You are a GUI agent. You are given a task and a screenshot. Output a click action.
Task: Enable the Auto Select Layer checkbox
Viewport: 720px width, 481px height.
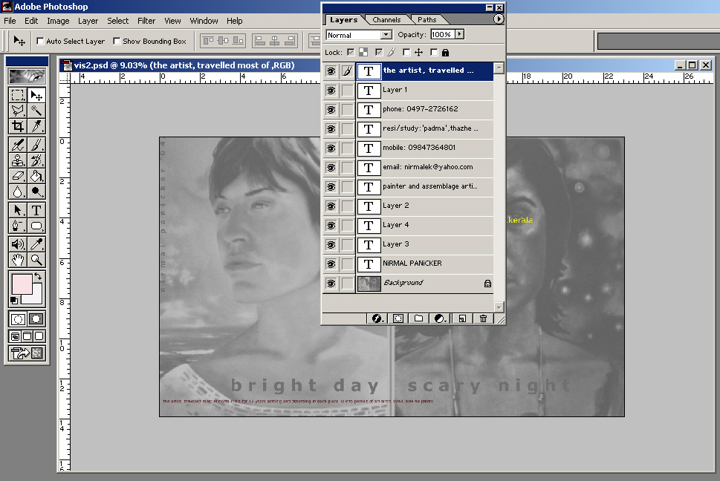(41, 42)
